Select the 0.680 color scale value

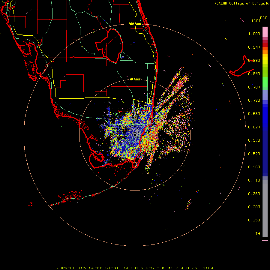[x=254, y=114]
